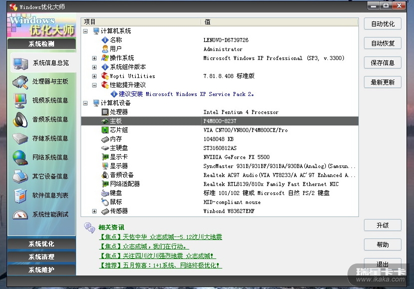414x289 pixels.
Task: Select the LENOVO-D6739726 name value
Action: point(226,40)
